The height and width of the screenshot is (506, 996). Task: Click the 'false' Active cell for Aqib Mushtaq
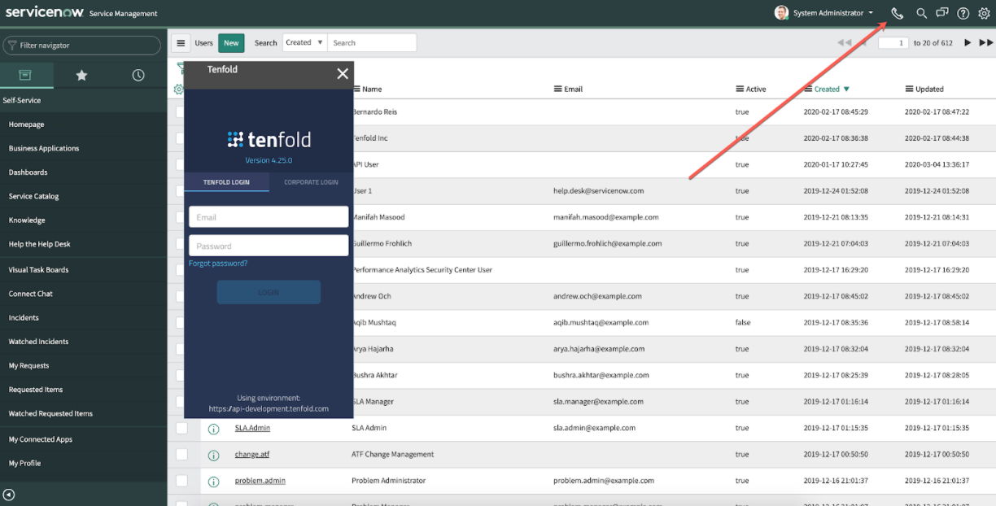(743, 323)
